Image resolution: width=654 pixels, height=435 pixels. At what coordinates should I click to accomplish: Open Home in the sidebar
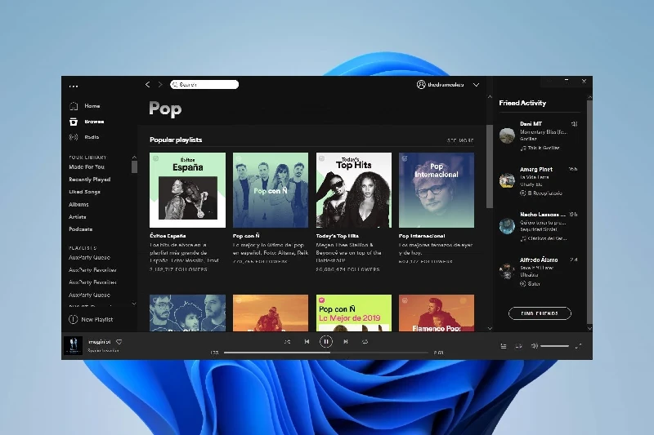tap(92, 106)
